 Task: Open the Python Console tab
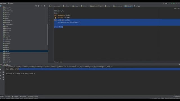click(x=33, y=96)
